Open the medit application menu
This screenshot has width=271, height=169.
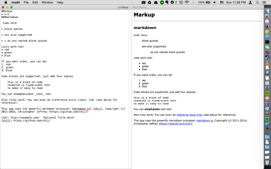click(16, 2)
